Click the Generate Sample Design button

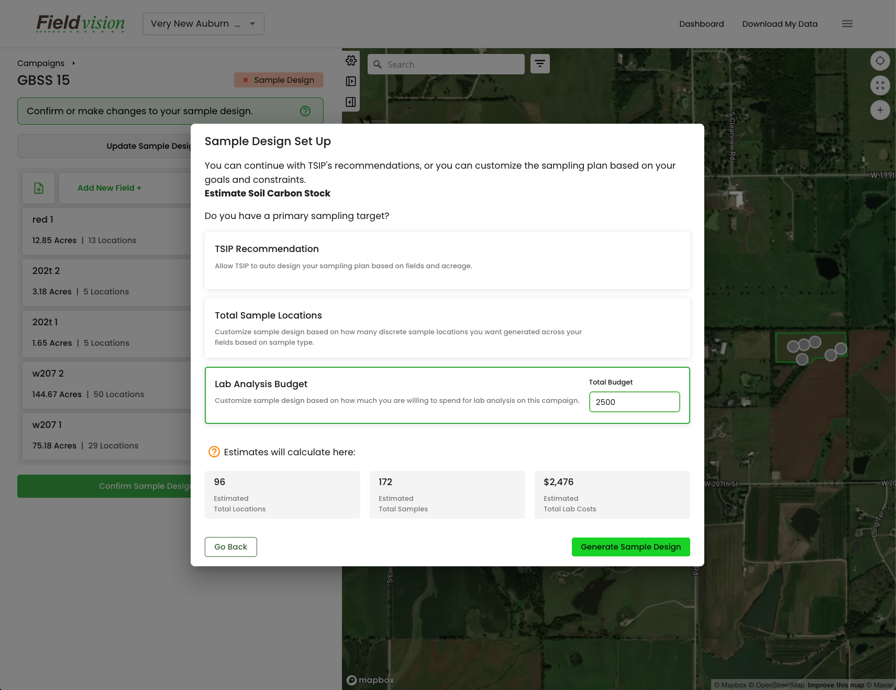630,546
